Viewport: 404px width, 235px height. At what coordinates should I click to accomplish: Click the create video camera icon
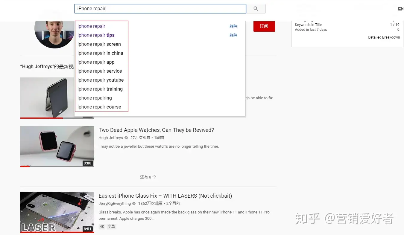(x=401, y=9)
